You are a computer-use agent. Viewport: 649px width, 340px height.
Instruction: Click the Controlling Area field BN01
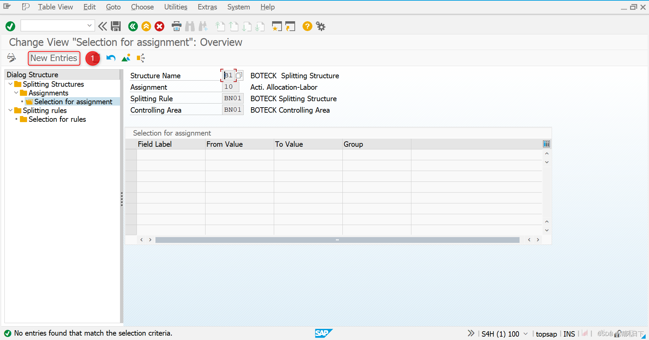click(233, 110)
